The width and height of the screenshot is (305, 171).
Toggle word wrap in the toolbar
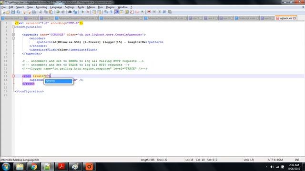click(x=106, y=12)
